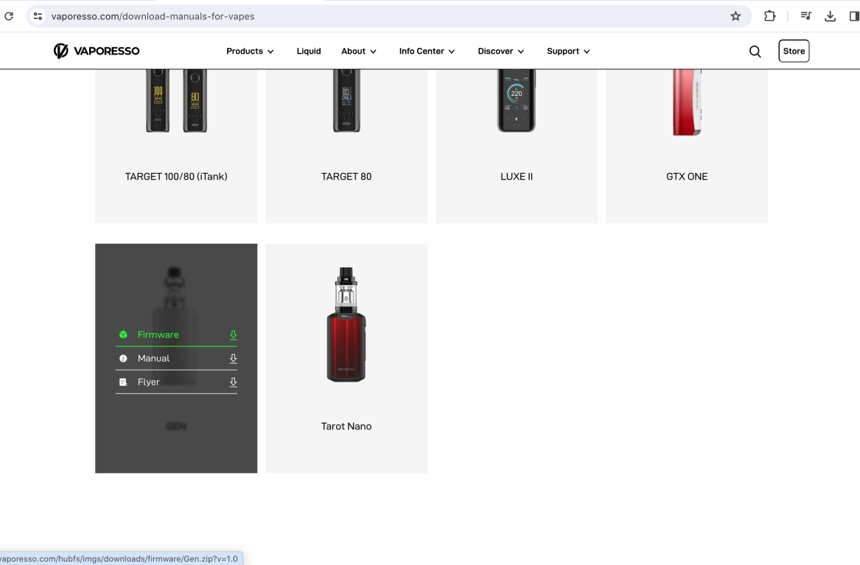This screenshot has height=565, width=860.
Task: Toggle the browser side panel icon
Action: point(854,16)
